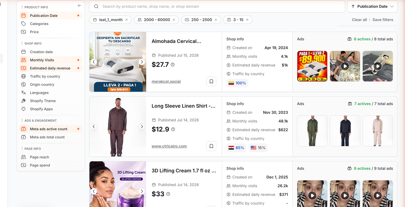This screenshot has height=207, width=405.
Task: Open the Page reach filter
Action: pyautogui.click(x=51, y=157)
